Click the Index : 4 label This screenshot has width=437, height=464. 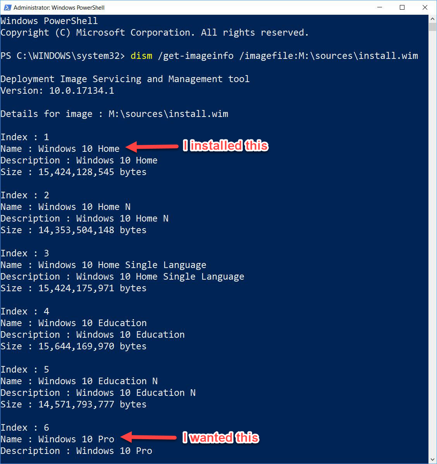[25, 311]
